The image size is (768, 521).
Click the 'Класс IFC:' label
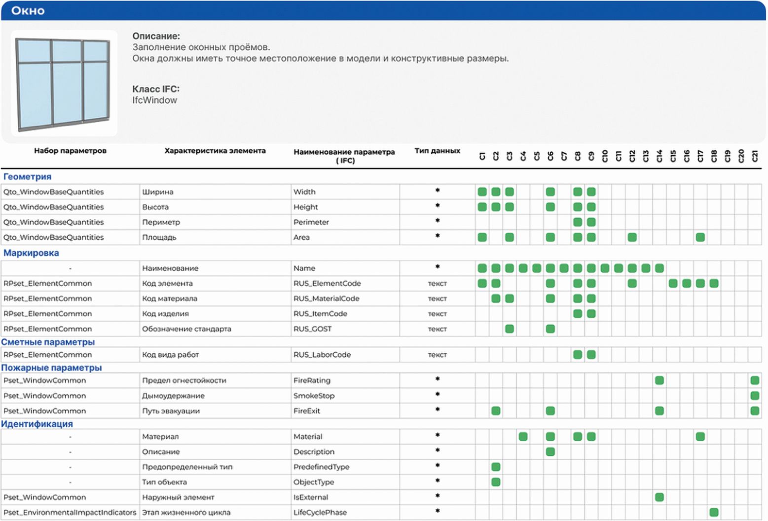[156, 89]
